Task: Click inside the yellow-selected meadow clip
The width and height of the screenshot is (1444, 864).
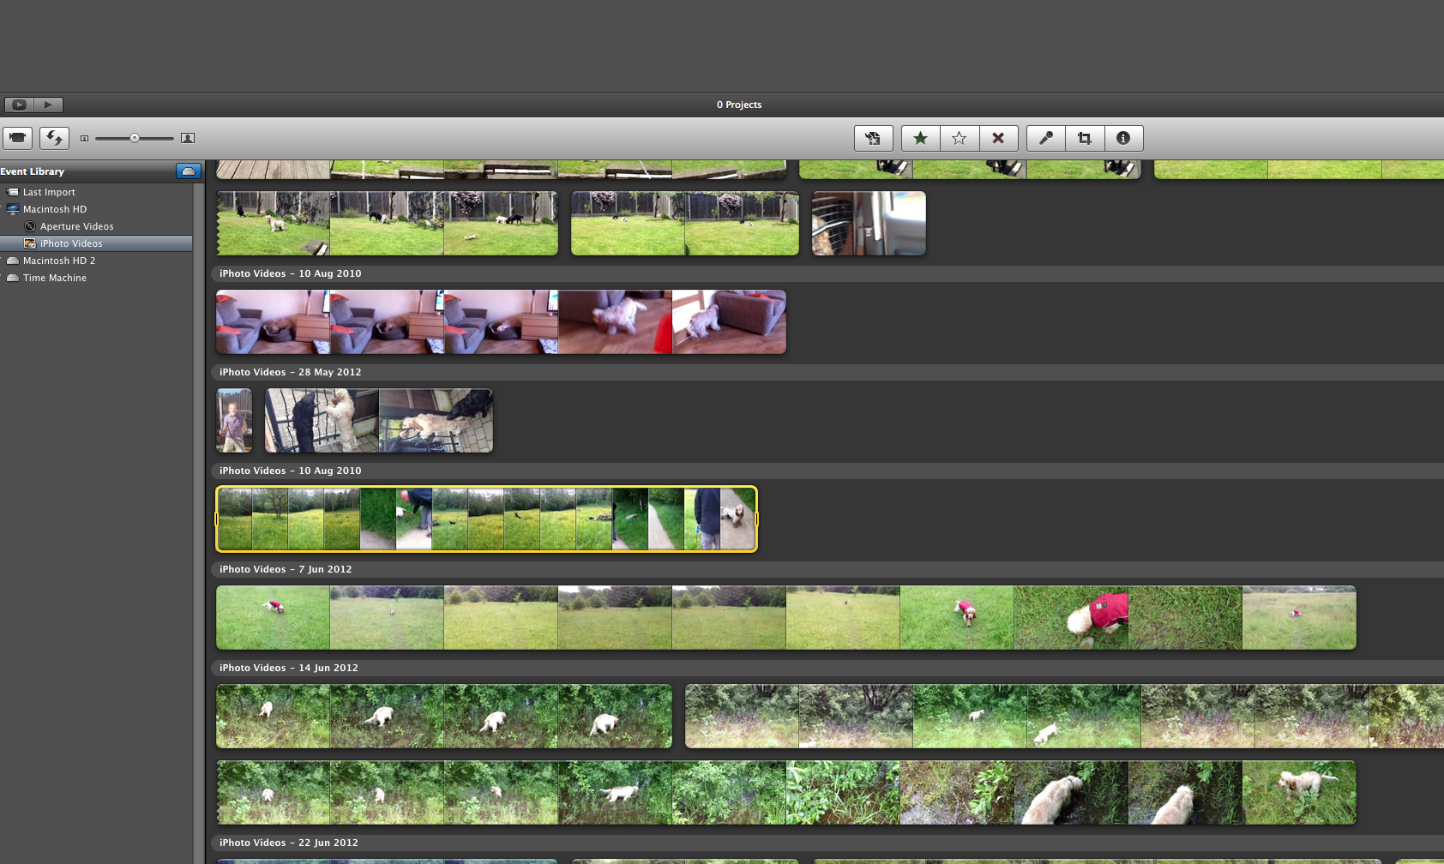Action: pos(486,519)
